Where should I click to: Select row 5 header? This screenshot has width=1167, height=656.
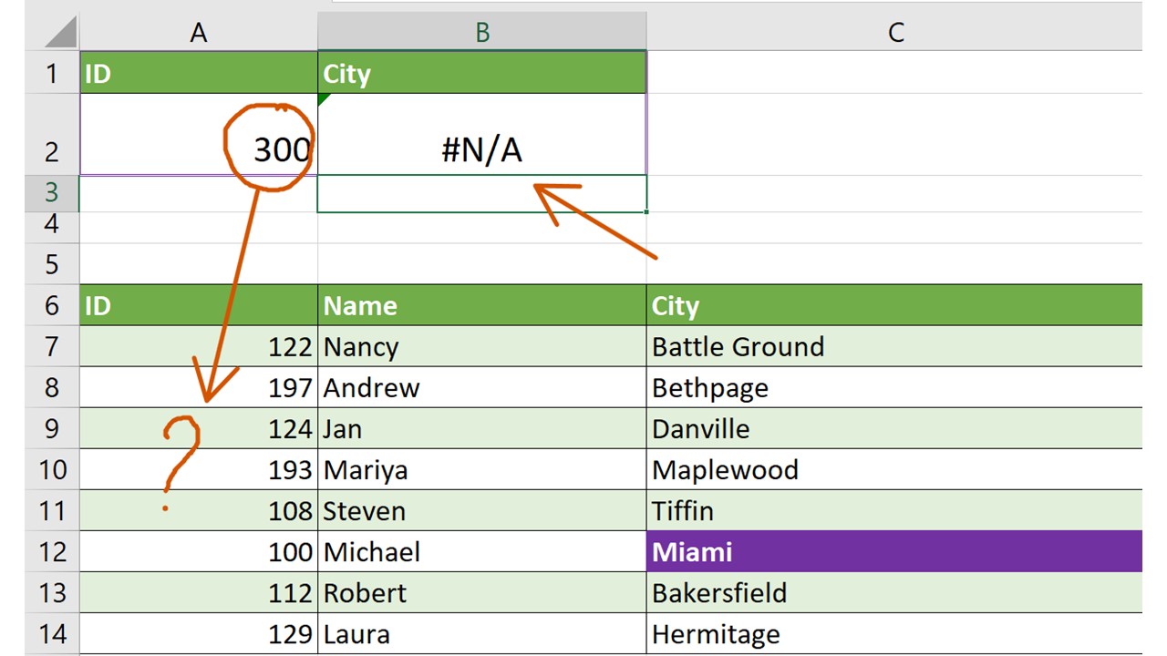pos(52,263)
